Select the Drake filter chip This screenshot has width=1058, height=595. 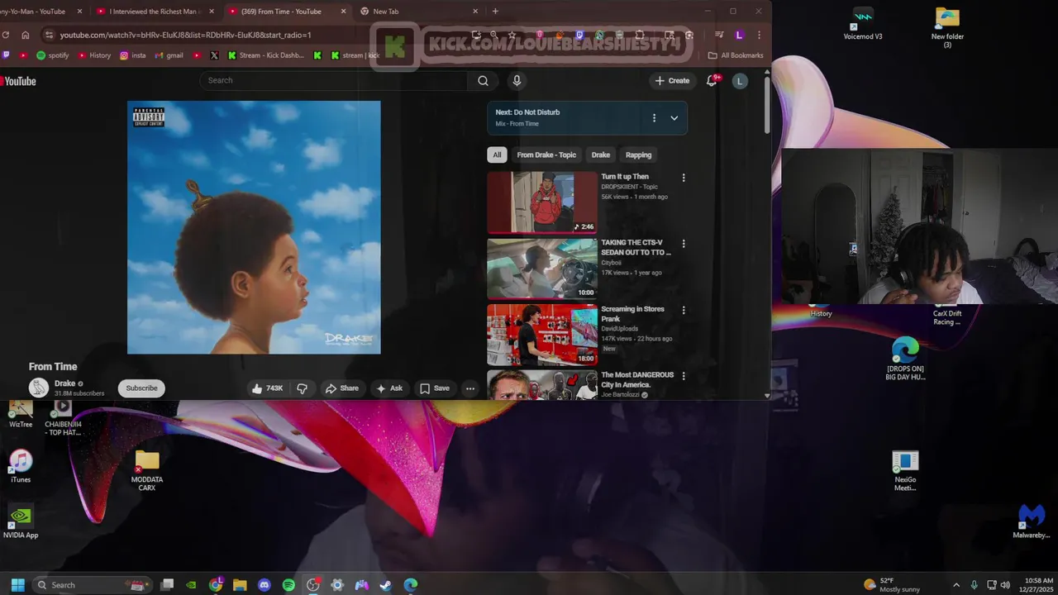click(x=601, y=155)
